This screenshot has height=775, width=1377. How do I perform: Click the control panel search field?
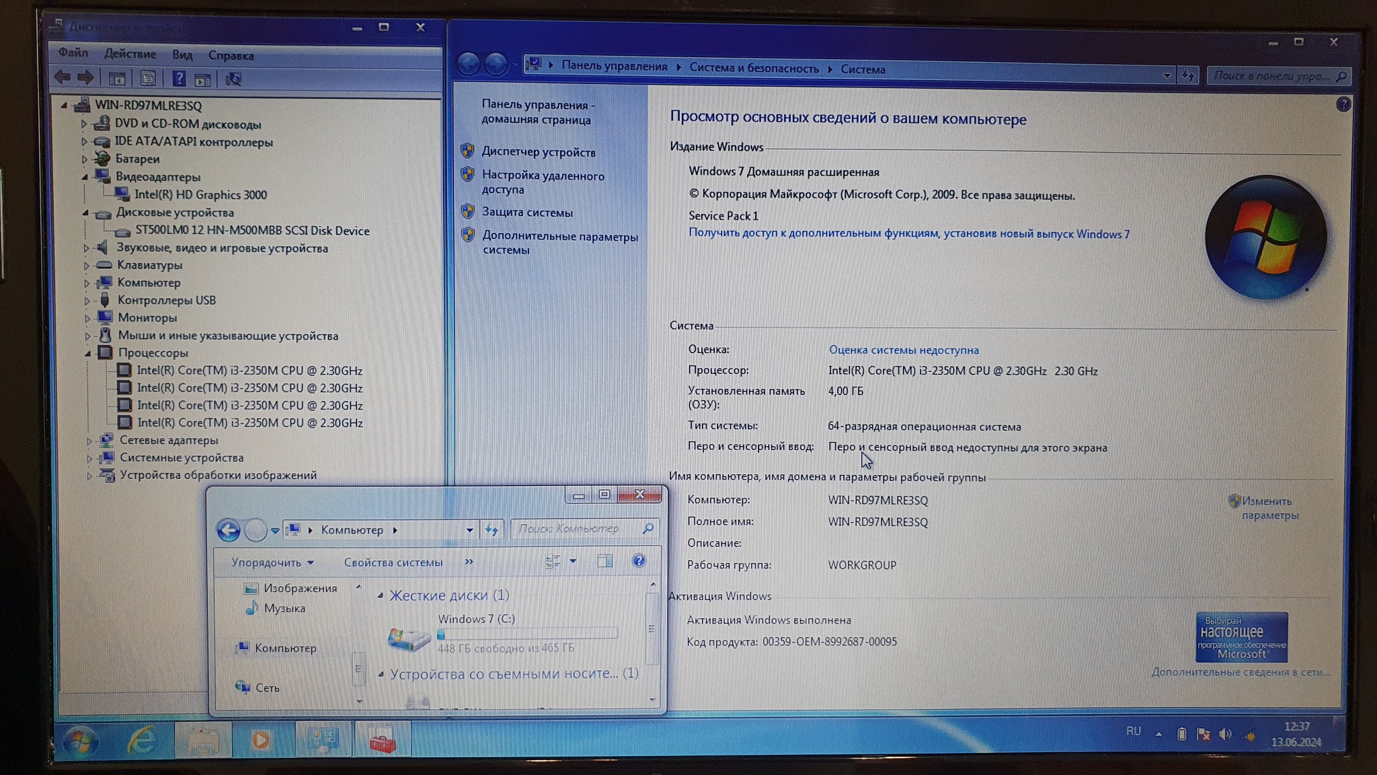[1269, 76]
